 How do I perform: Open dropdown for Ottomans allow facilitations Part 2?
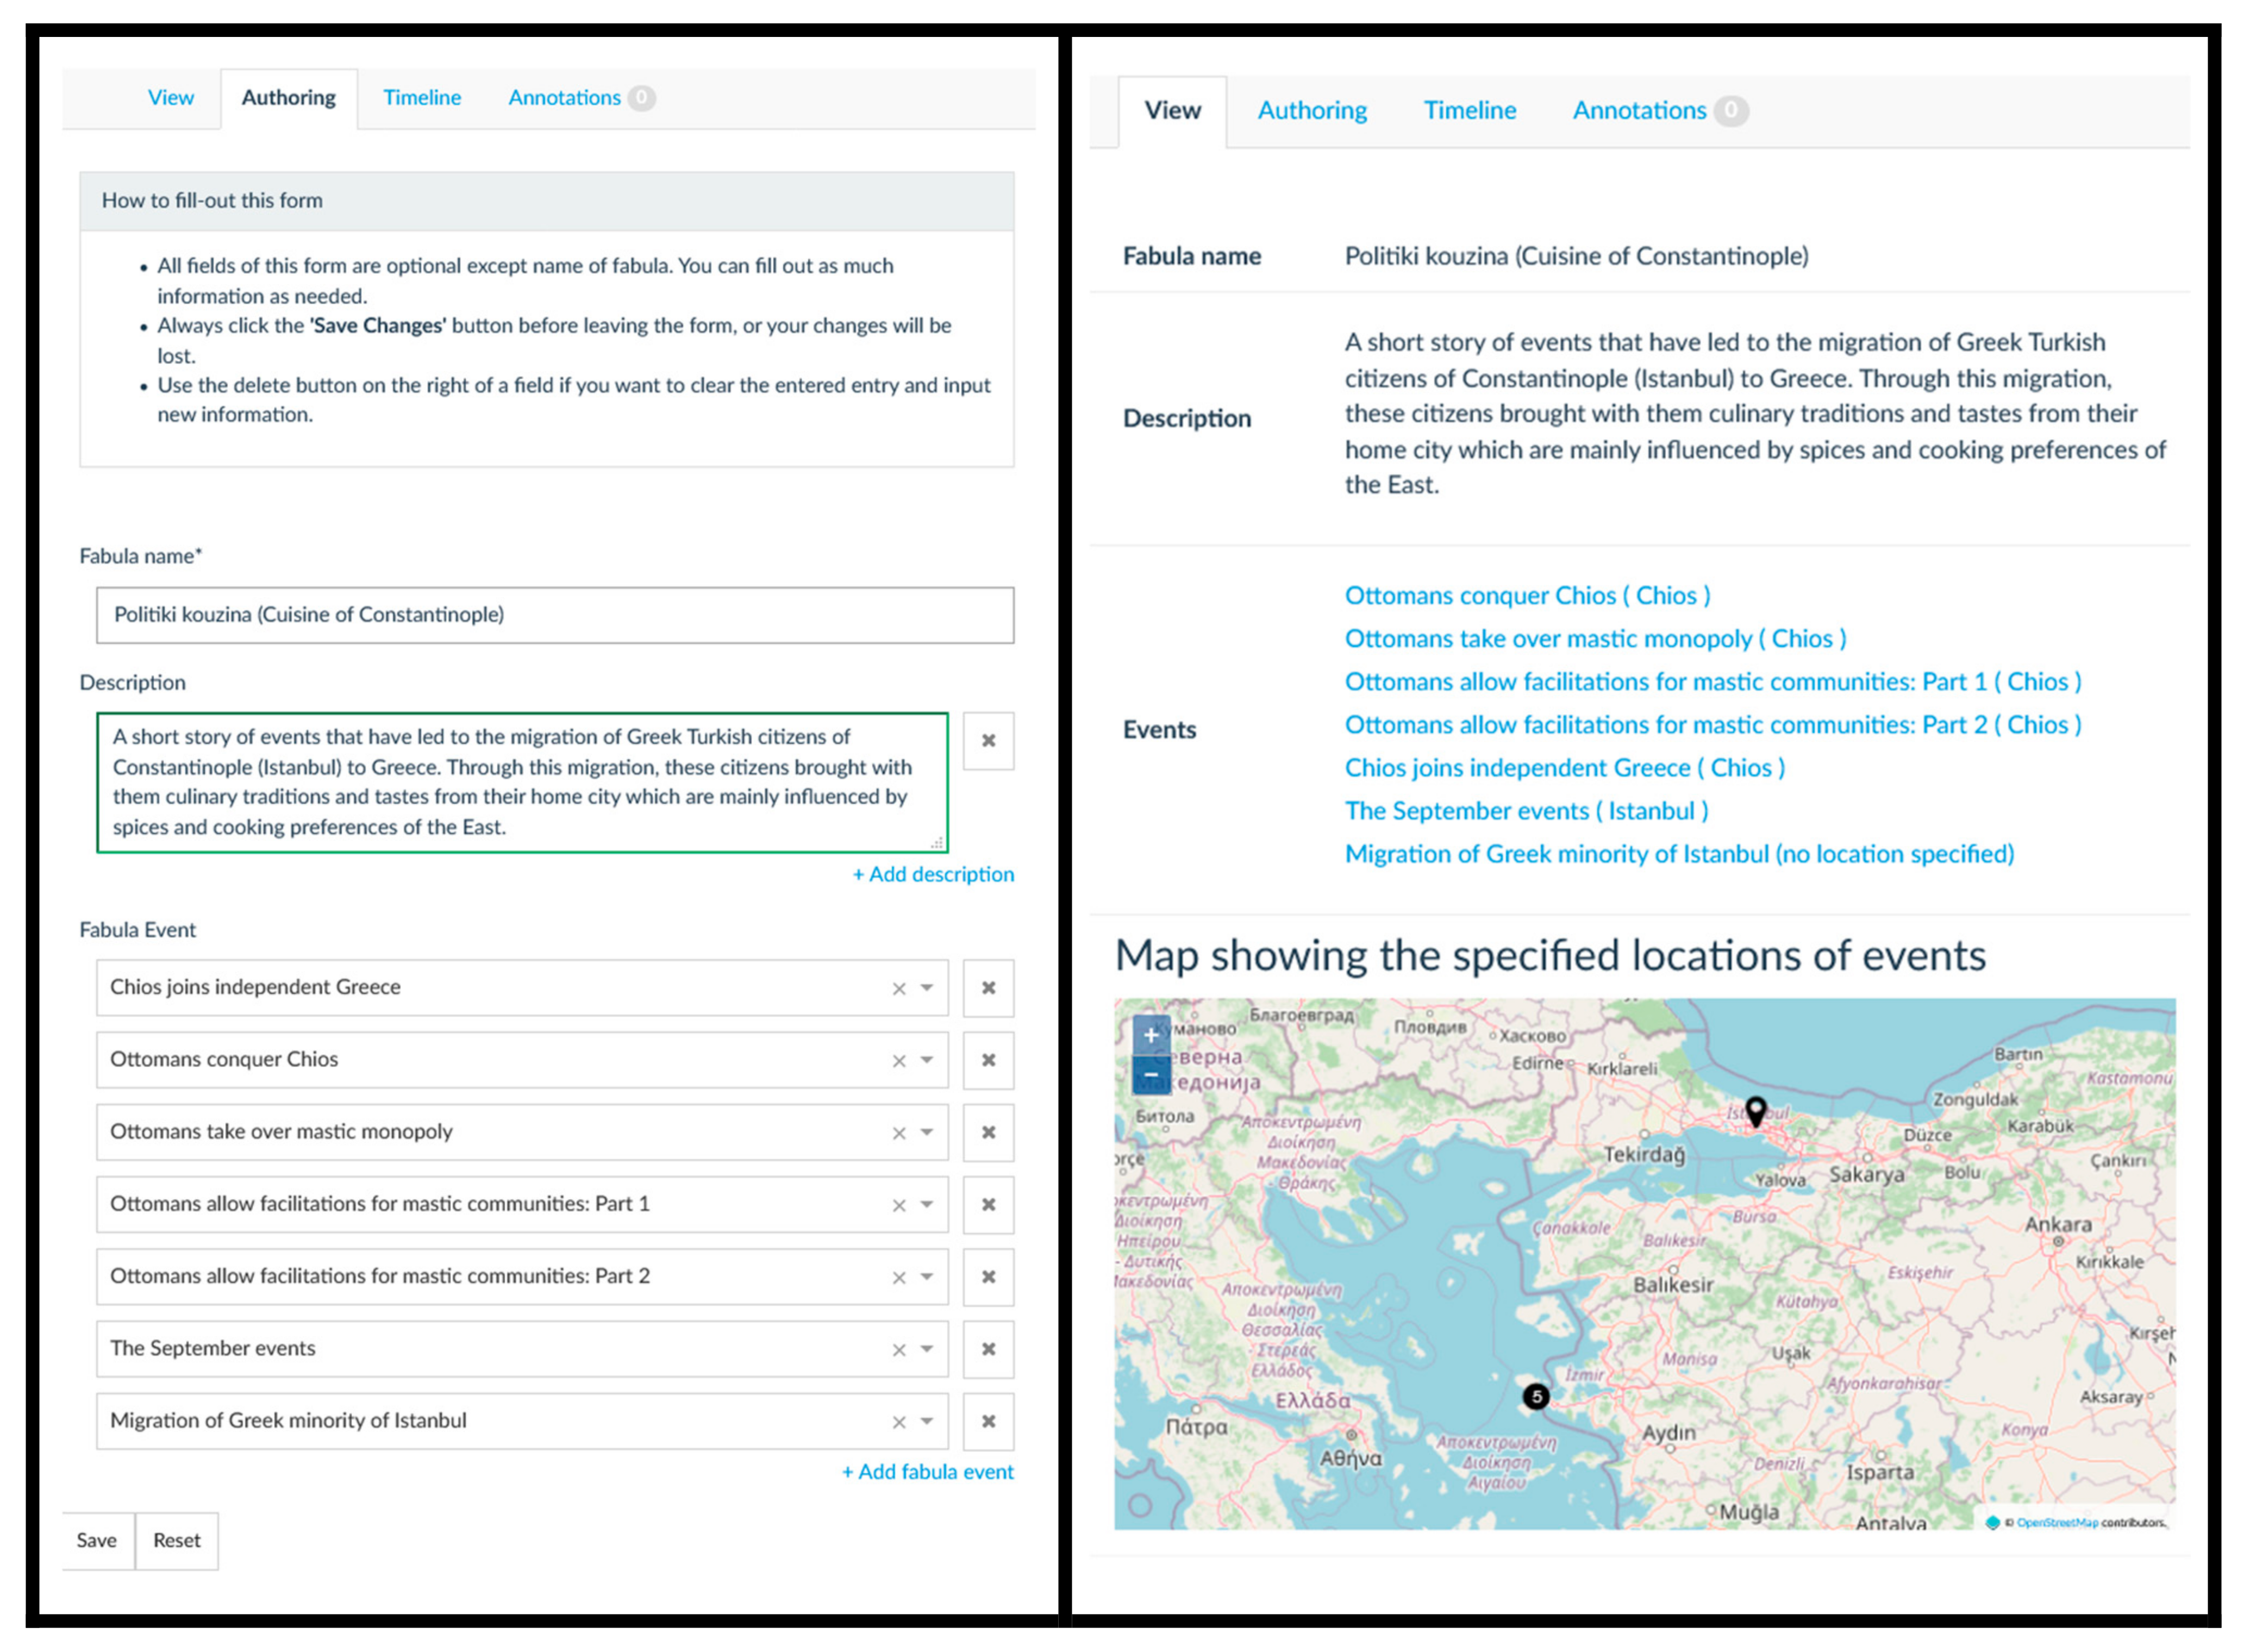tap(928, 1277)
